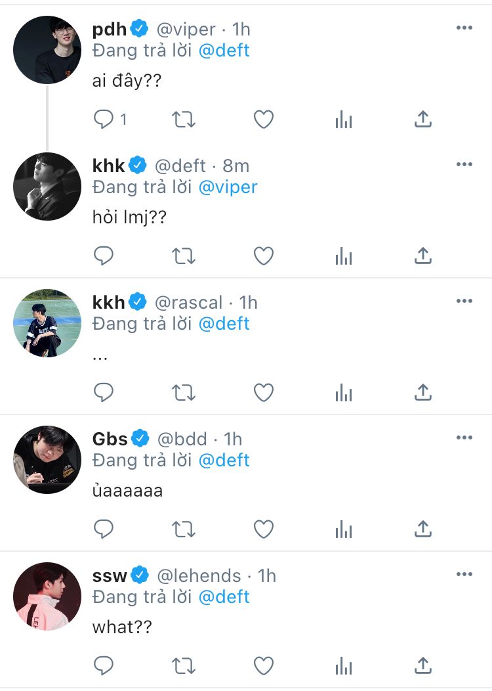This screenshot has height=691, width=492.
Task: Reply to pdh's "ai đây??" tweet
Action: pos(104,119)
